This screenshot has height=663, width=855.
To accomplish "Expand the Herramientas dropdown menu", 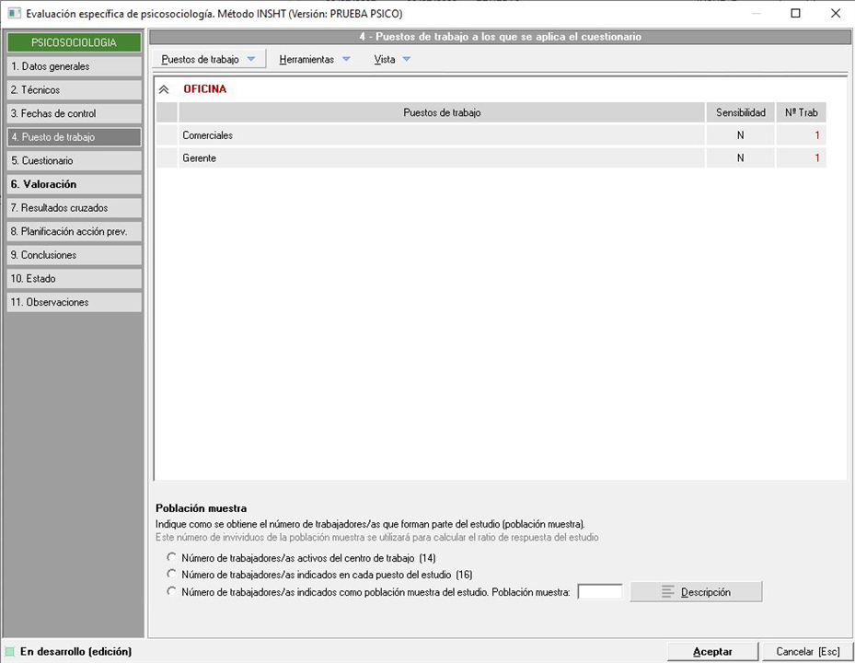I will pos(315,59).
